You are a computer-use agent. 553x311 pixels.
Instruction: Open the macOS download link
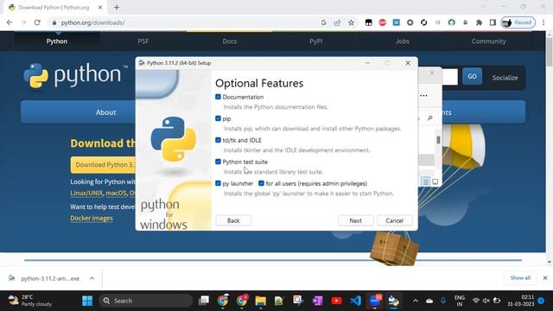coord(116,194)
